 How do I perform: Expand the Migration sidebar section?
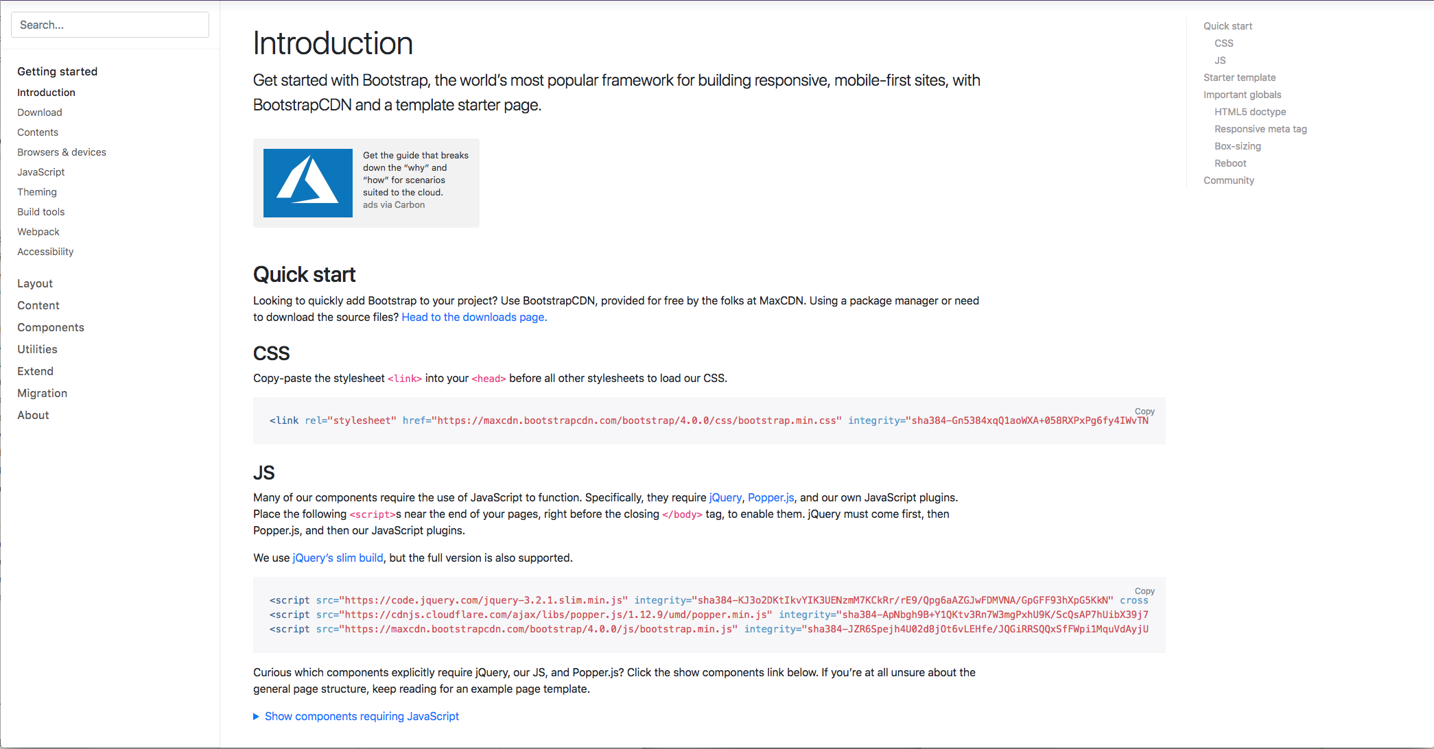[42, 393]
